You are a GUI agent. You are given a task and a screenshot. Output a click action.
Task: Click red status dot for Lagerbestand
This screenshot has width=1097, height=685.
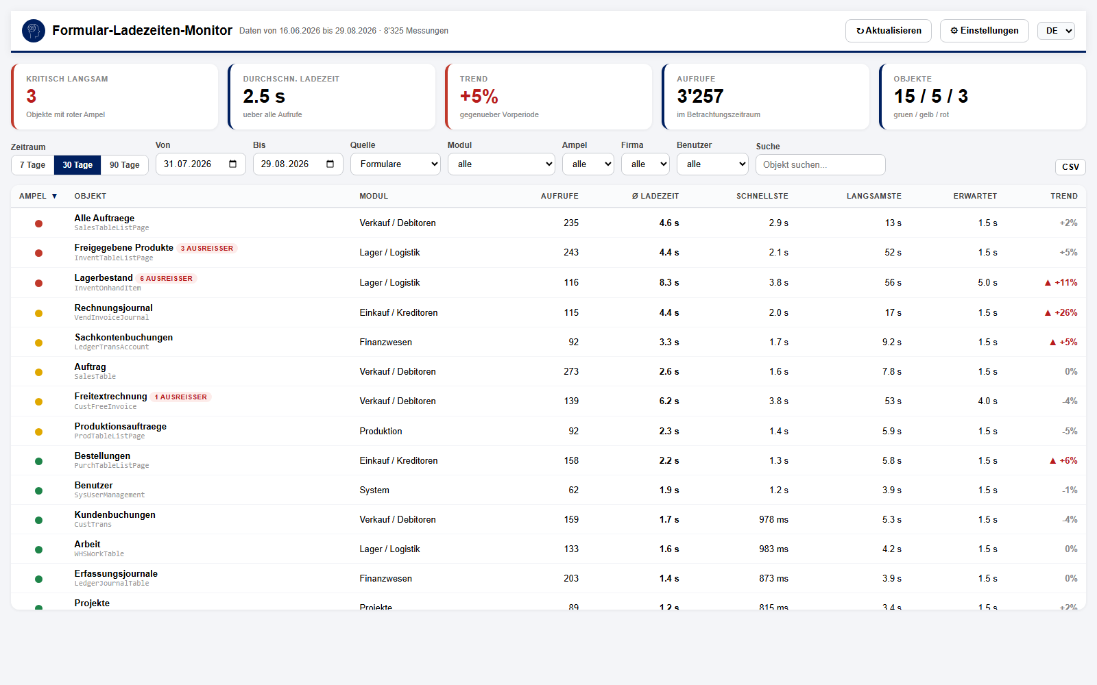coord(38,283)
